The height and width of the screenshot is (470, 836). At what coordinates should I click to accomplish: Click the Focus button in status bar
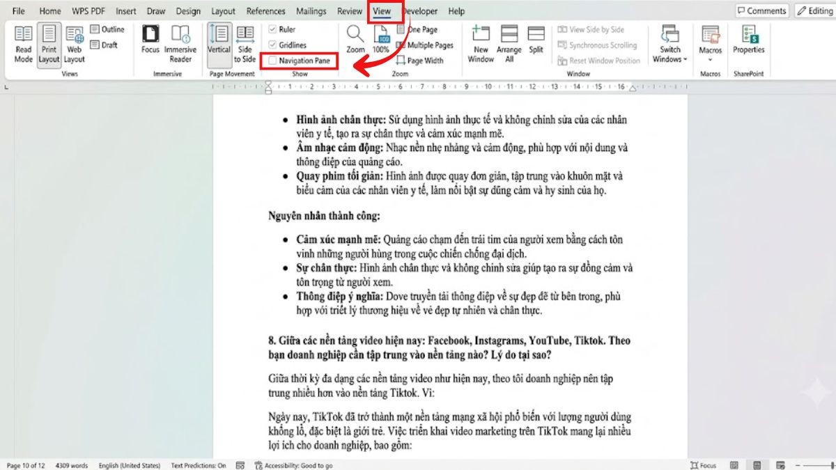pos(703,465)
